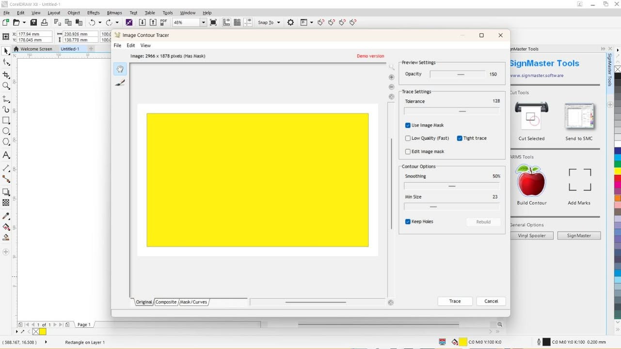Viewport: 621px width, 349px height.
Task: Click the object width input field
Action: coord(81,34)
